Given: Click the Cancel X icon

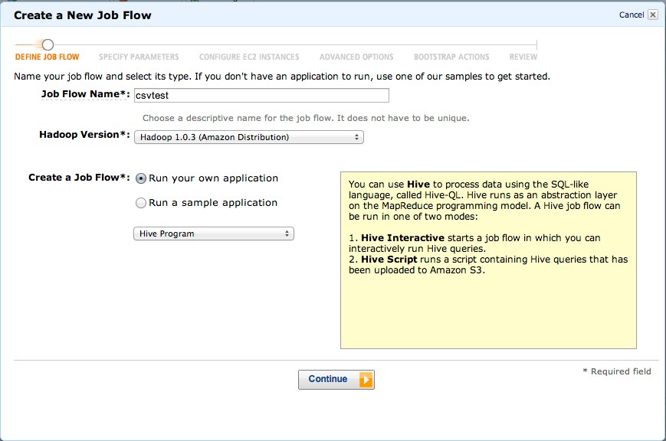Looking at the screenshot, I should [x=652, y=15].
